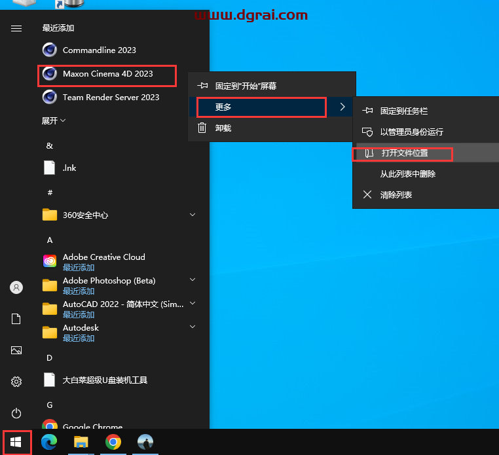Select 固定到"开始"屏幕 in context menu
499x455 pixels.
(272, 86)
